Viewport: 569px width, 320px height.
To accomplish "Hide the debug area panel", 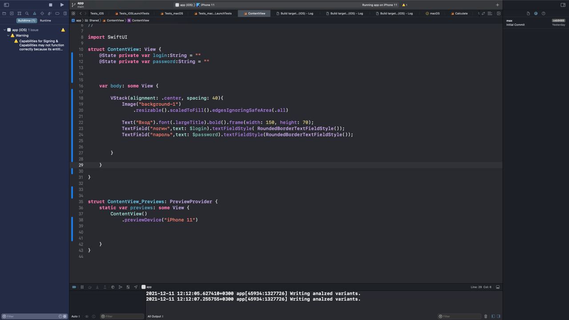I will tap(497, 287).
